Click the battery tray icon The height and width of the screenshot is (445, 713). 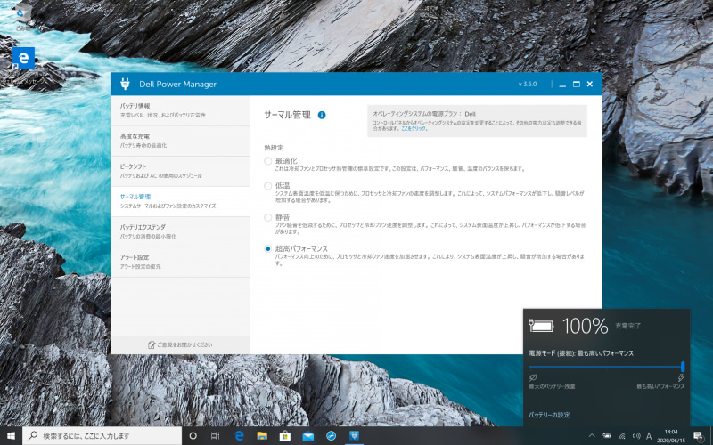pos(607,436)
